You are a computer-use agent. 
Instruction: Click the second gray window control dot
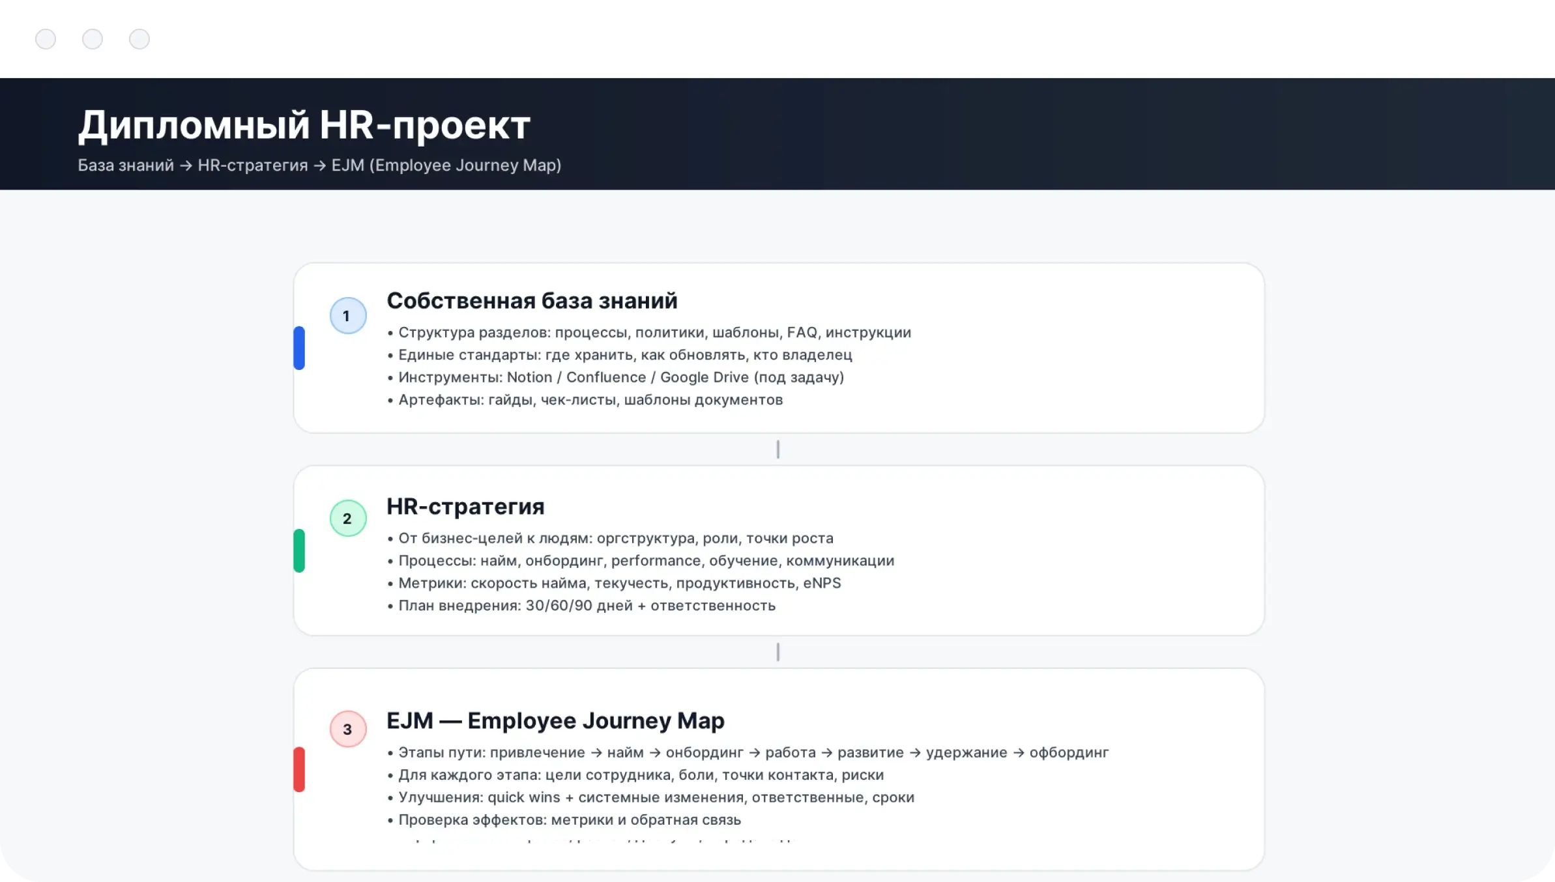pyautogui.click(x=93, y=39)
